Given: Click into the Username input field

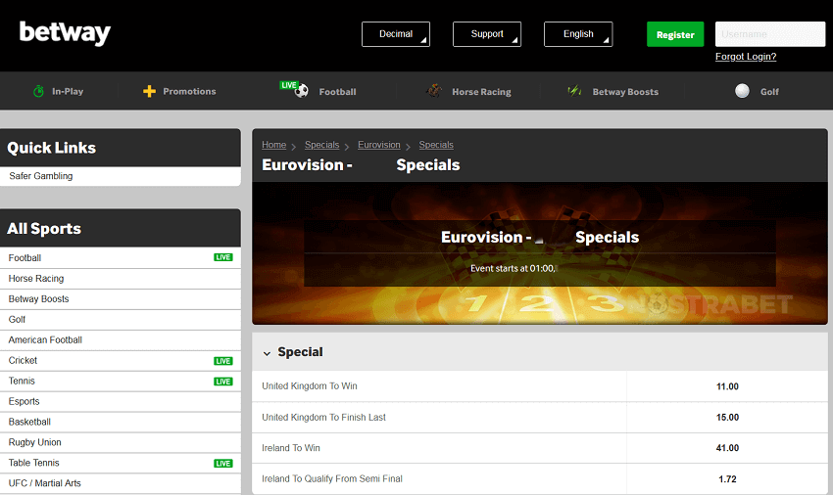Looking at the screenshot, I should (770, 34).
